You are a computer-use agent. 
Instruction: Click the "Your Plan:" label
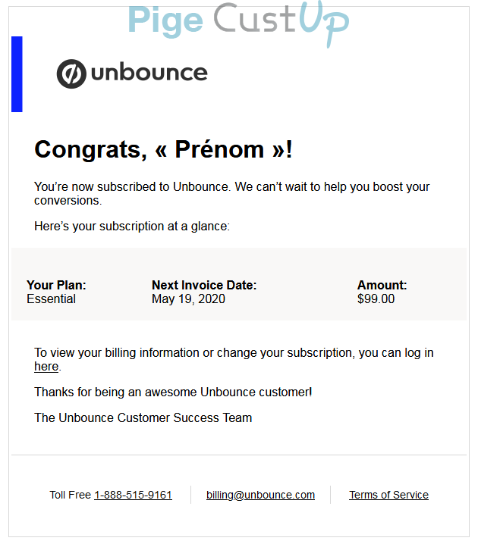[56, 286]
